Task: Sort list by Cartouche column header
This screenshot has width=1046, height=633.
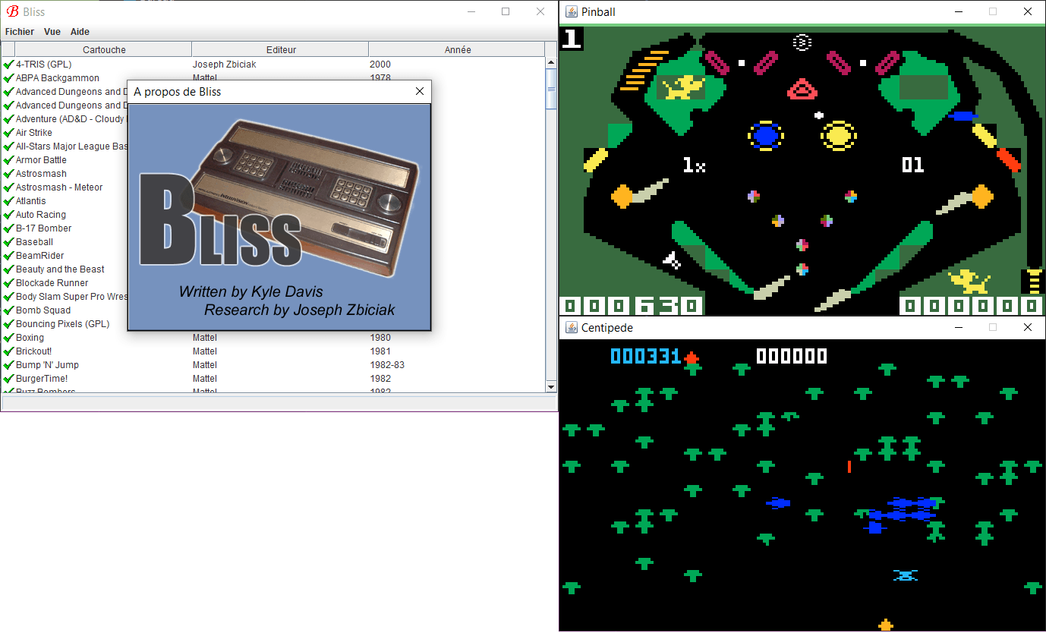Action: pyautogui.click(x=104, y=49)
